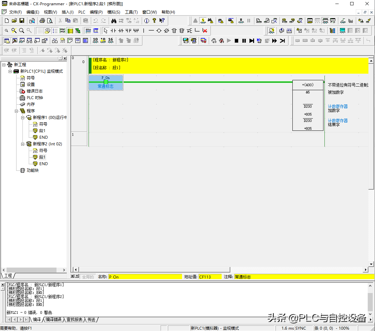375x331 pixels.
Task: Click the Print icon in toolbar
Action: (42, 21)
